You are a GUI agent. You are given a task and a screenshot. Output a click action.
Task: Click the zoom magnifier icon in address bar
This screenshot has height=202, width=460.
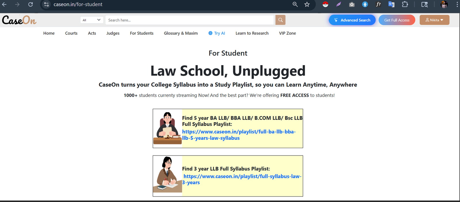[295, 4]
